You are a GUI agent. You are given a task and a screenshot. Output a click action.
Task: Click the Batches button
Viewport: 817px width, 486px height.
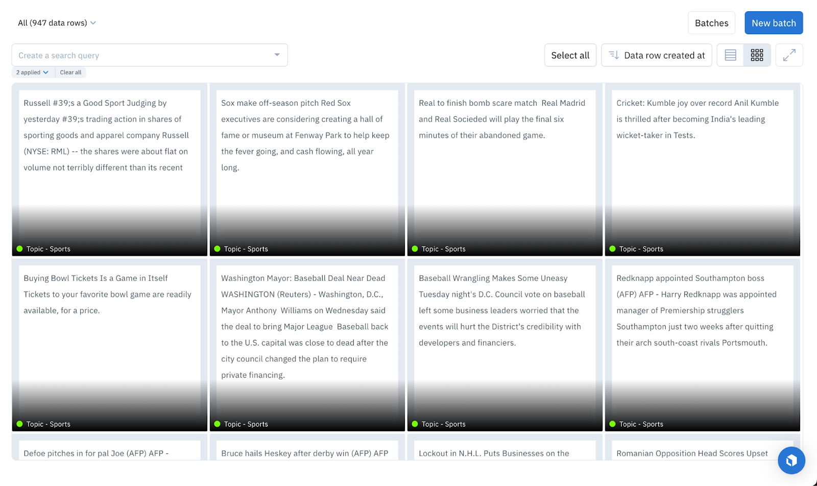711,23
